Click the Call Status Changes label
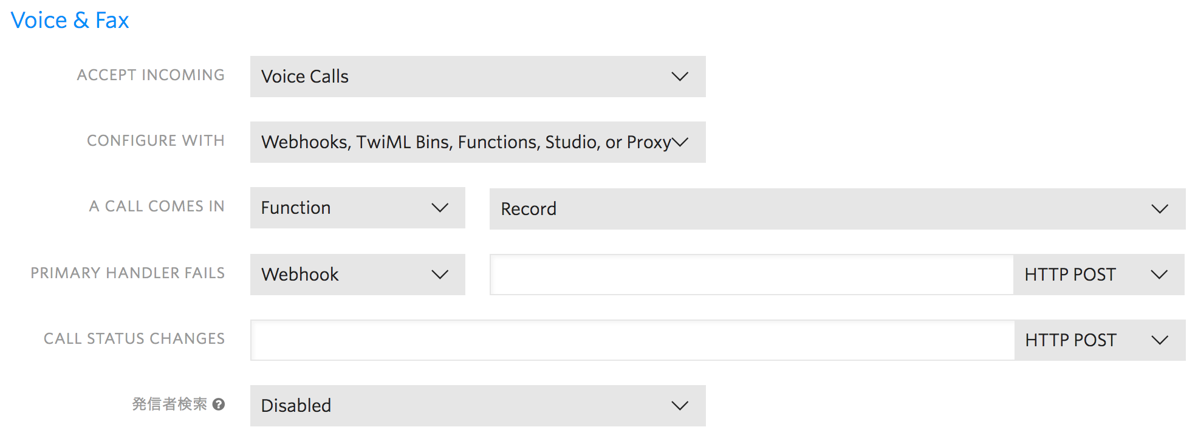 click(134, 339)
